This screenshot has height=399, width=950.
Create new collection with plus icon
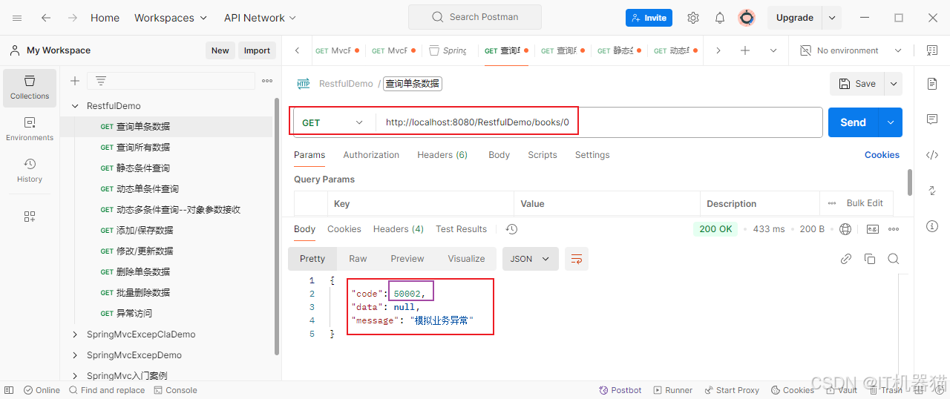pyautogui.click(x=75, y=81)
